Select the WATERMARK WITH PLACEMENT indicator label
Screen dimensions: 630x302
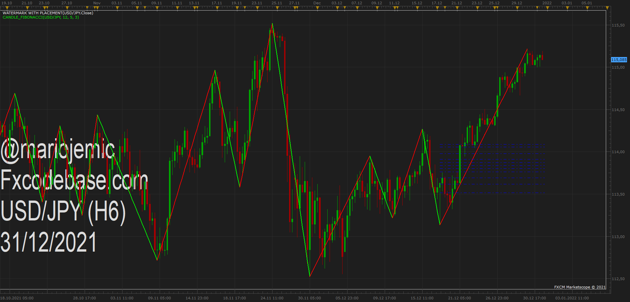48,13
